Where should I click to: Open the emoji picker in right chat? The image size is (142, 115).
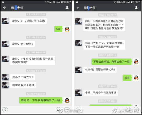[128, 109]
